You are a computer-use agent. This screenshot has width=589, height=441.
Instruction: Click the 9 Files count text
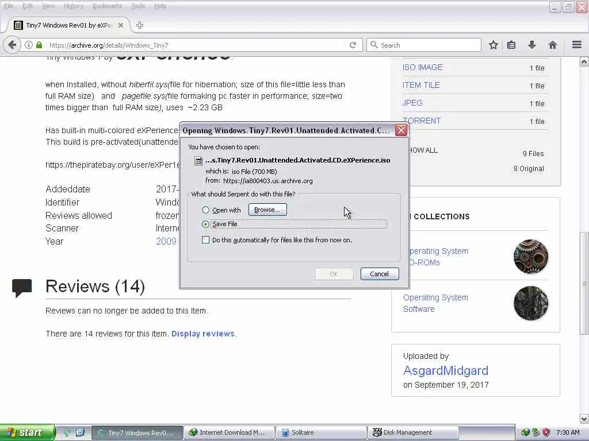pos(533,153)
